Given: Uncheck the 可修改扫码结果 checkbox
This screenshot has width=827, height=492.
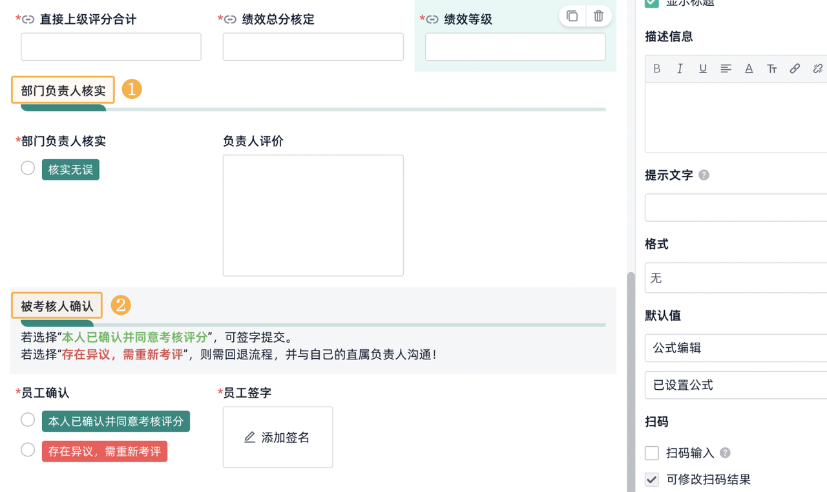Looking at the screenshot, I should coord(652,479).
